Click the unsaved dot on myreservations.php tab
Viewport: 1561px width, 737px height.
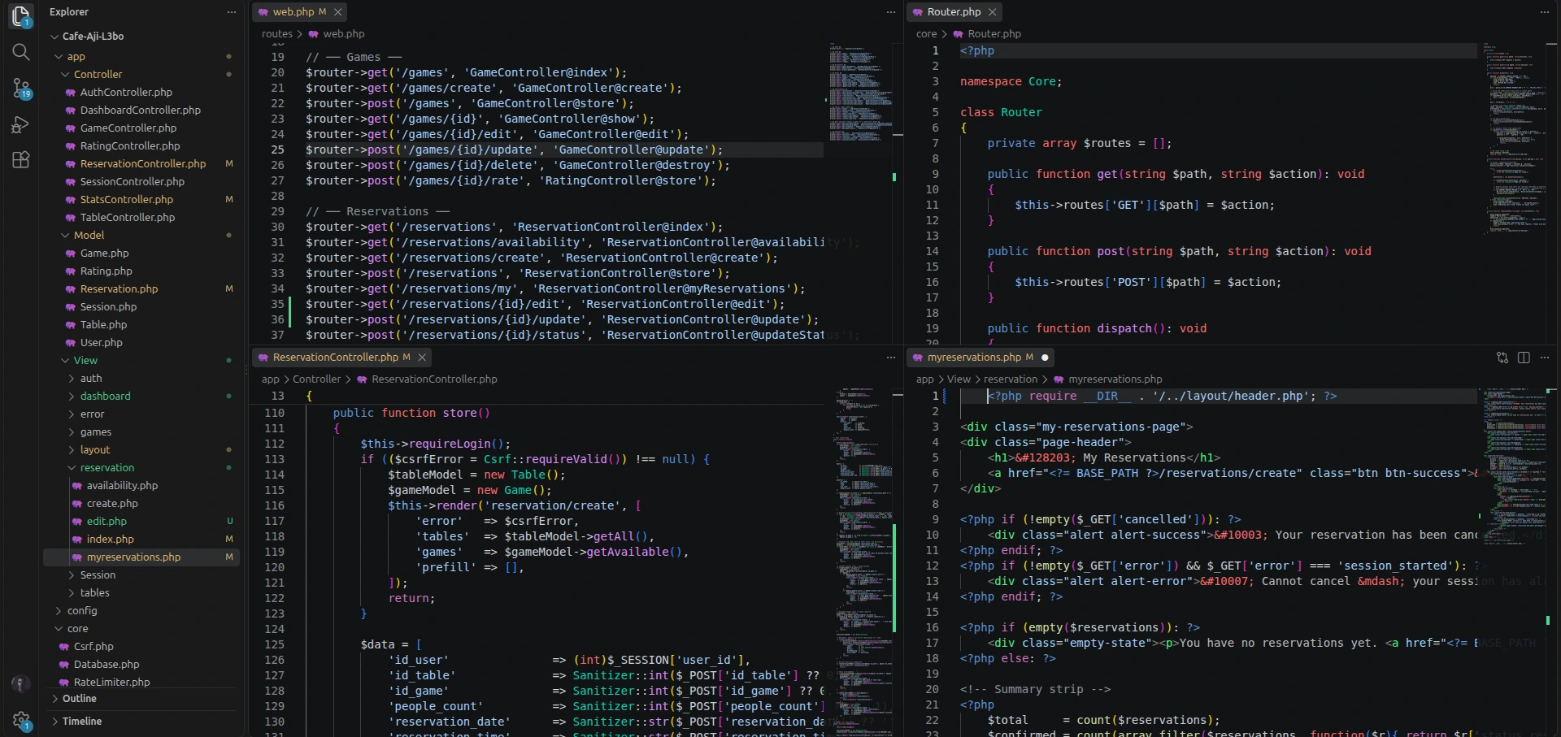coord(1045,358)
